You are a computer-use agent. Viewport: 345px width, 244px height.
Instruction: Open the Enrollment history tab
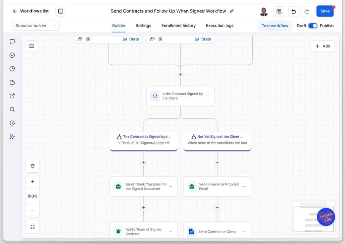click(x=179, y=26)
